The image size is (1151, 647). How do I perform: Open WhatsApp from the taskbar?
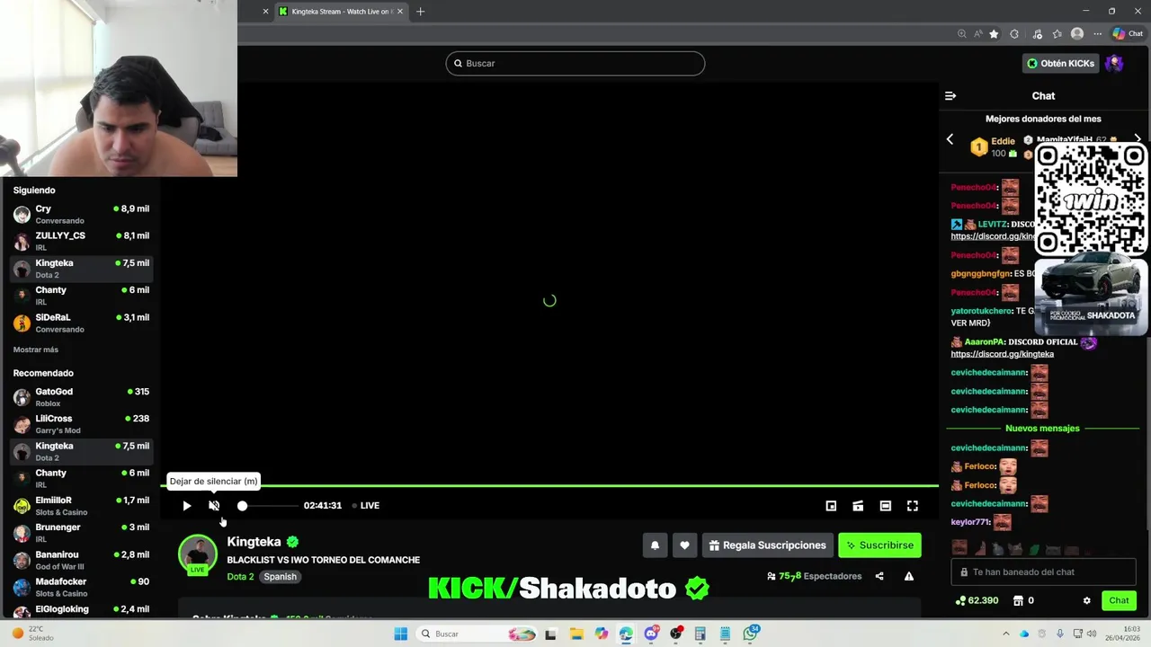(751, 634)
